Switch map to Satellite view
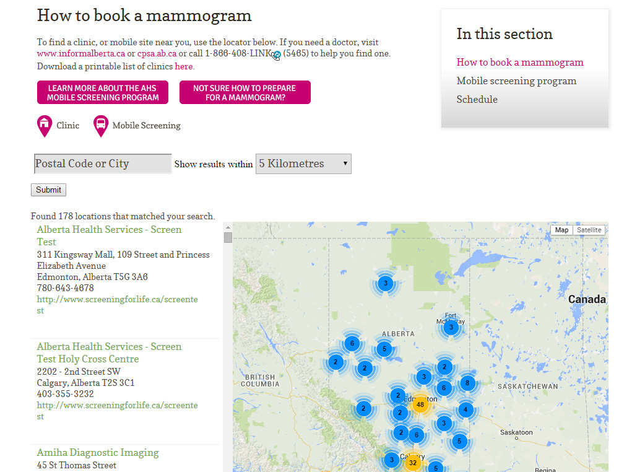 (x=589, y=230)
